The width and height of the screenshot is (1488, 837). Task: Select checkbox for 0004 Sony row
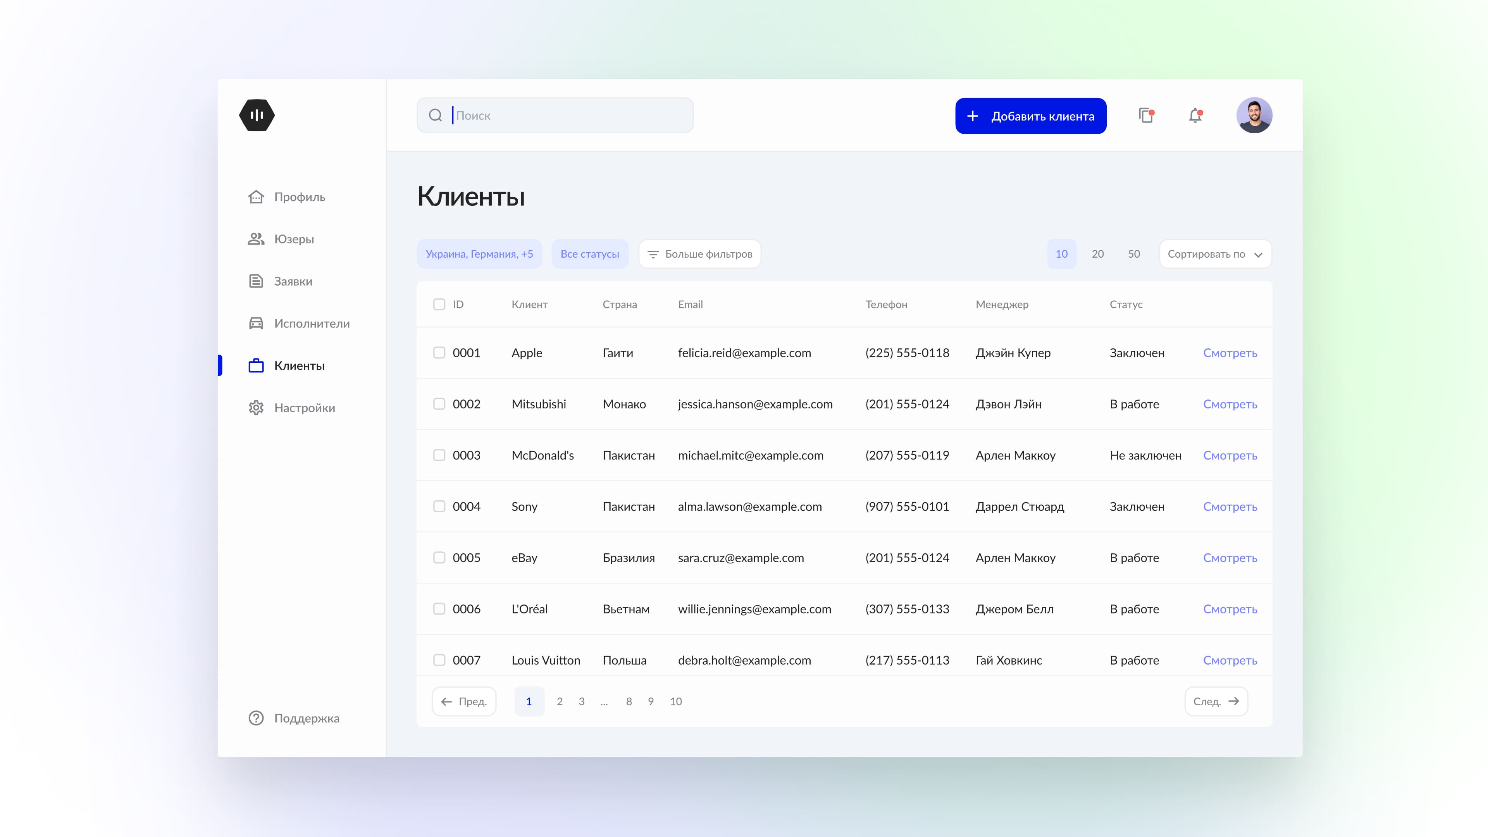coord(439,506)
